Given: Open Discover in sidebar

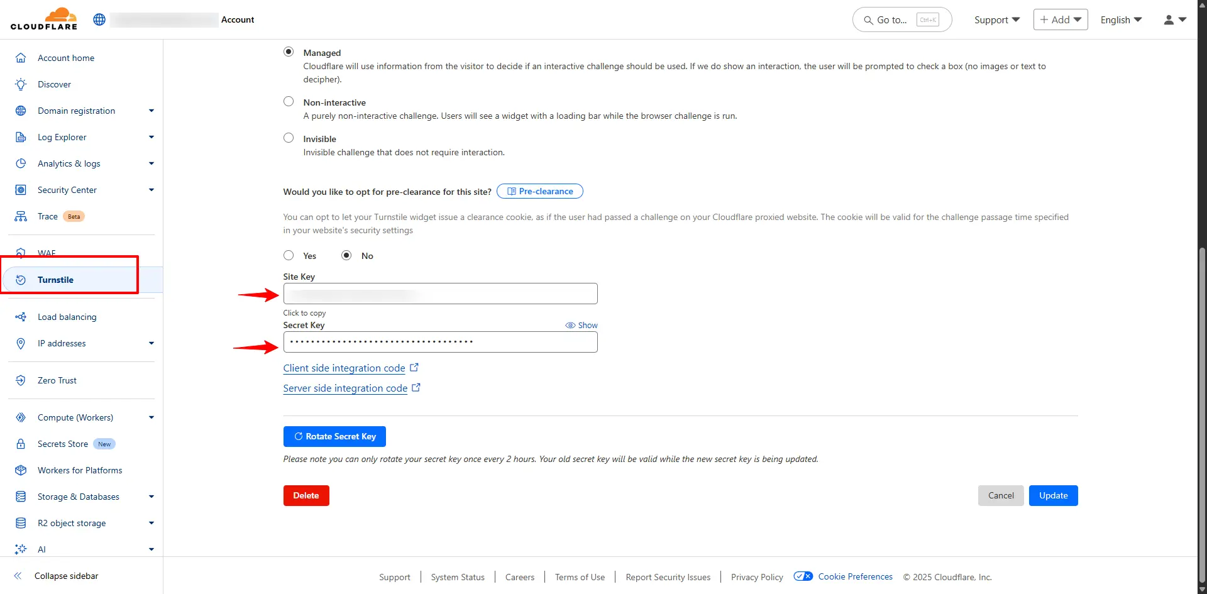Looking at the screenshot, I should pyautogui.click(x=54, y=84).
